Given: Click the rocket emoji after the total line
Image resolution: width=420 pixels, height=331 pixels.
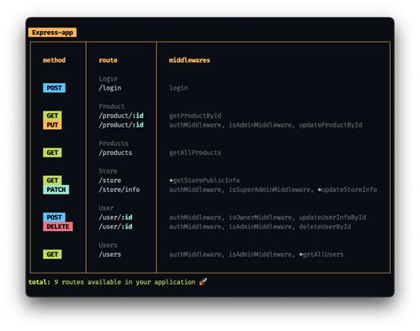Looking at the screenshot, I should pyautogui.click(x=203, y=282).
